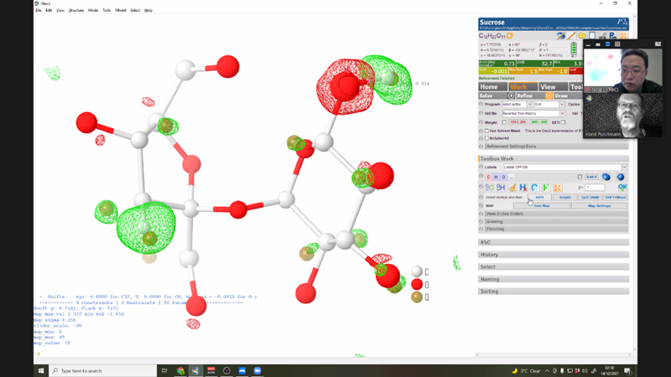671x377 pixels.
Task: Click the orange refresh icon beside formula
Action: click(x=509, y=36)
